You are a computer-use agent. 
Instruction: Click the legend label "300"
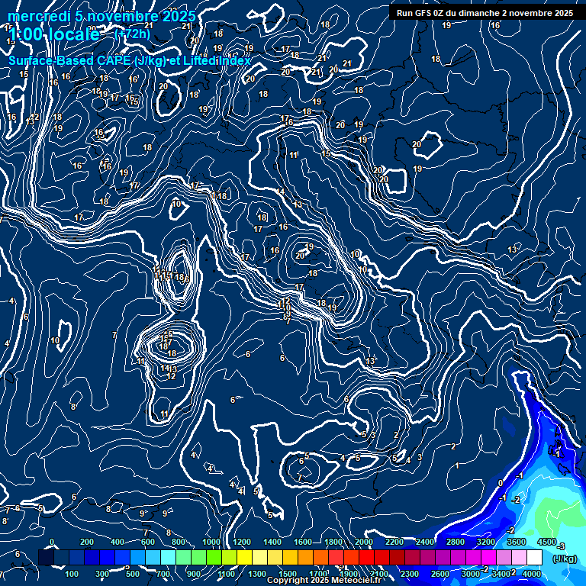point(102,574)
